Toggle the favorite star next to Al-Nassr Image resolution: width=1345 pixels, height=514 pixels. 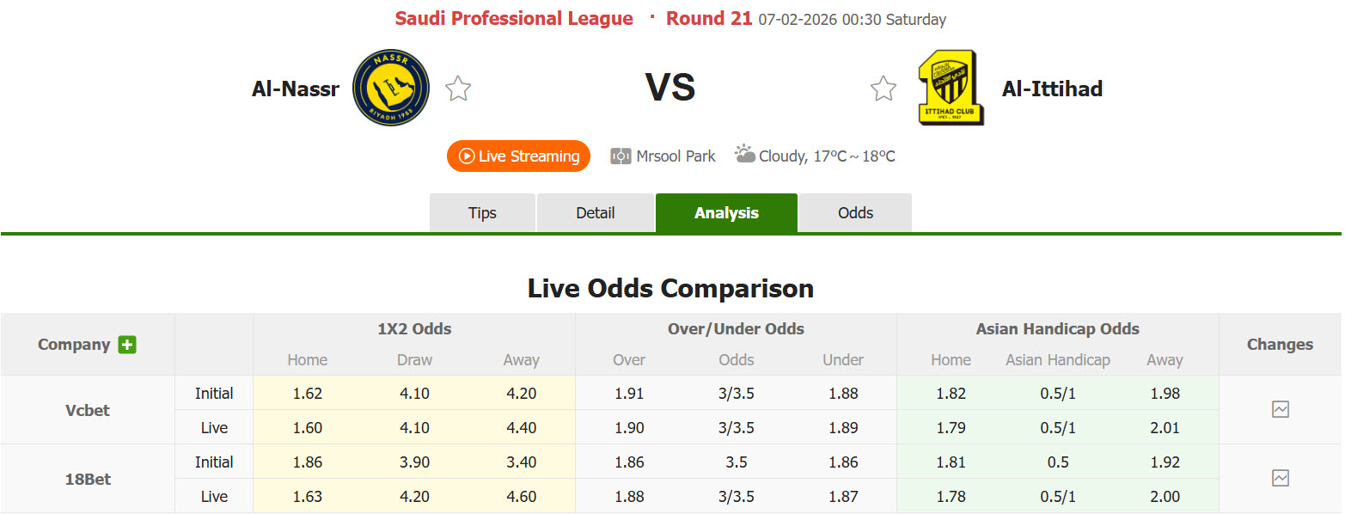(x=458, y=87)
